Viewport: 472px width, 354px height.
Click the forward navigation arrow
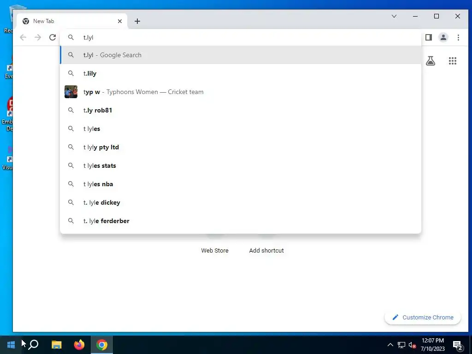coord(38,37)
